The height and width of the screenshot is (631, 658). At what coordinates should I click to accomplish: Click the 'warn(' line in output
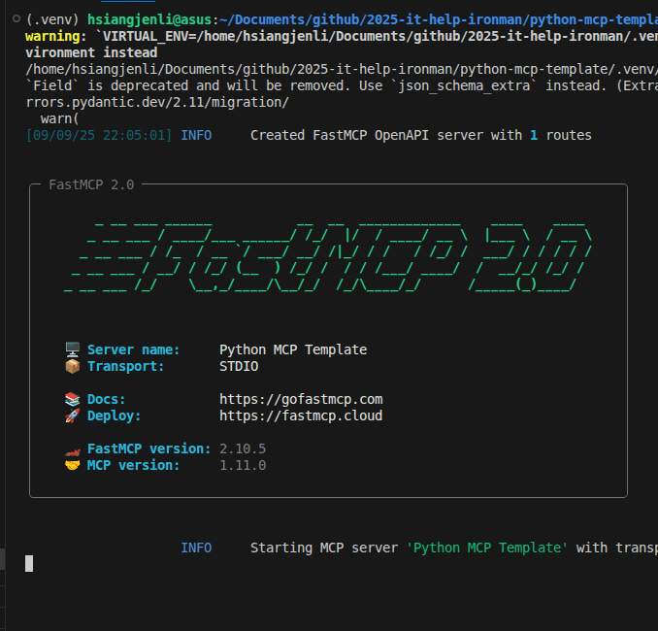coord(60,118)
